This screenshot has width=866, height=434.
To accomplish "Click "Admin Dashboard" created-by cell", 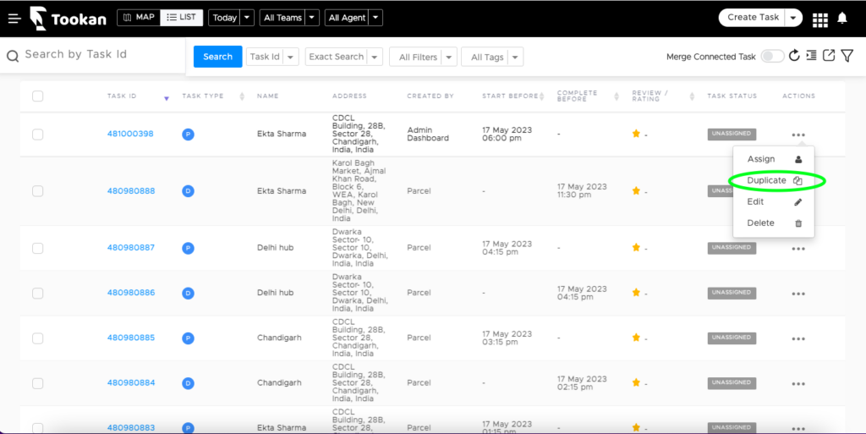I will click(x=428, y=135).
